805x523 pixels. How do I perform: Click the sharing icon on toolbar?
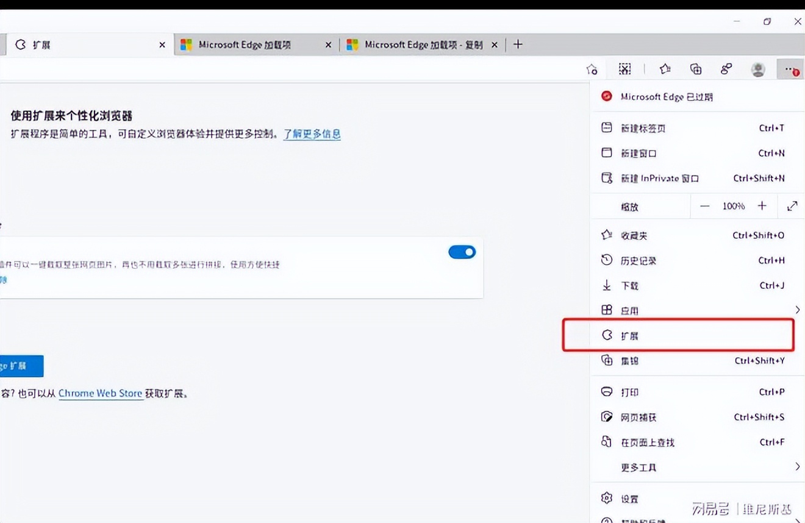coord(726,69)
